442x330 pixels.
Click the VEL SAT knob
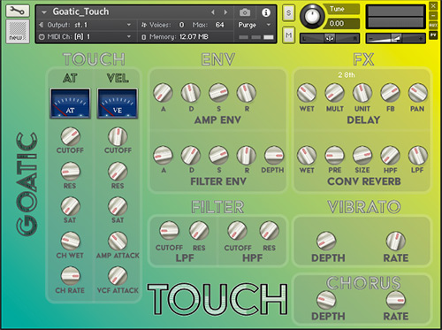click(x=118, y=206)
